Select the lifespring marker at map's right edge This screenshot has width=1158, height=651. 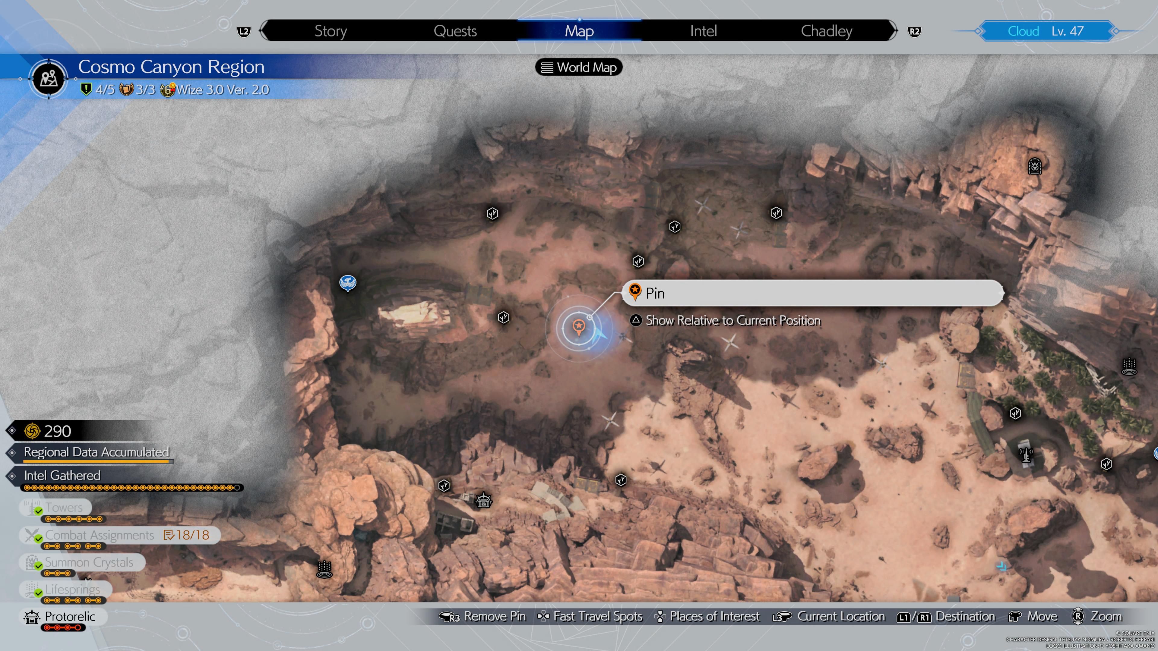coord(1129,366)
